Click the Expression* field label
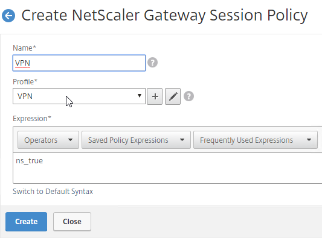This screenshot has width=322, height=238. [x=32, y=119]
